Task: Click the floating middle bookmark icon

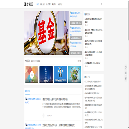Action: tap(126, 73)
